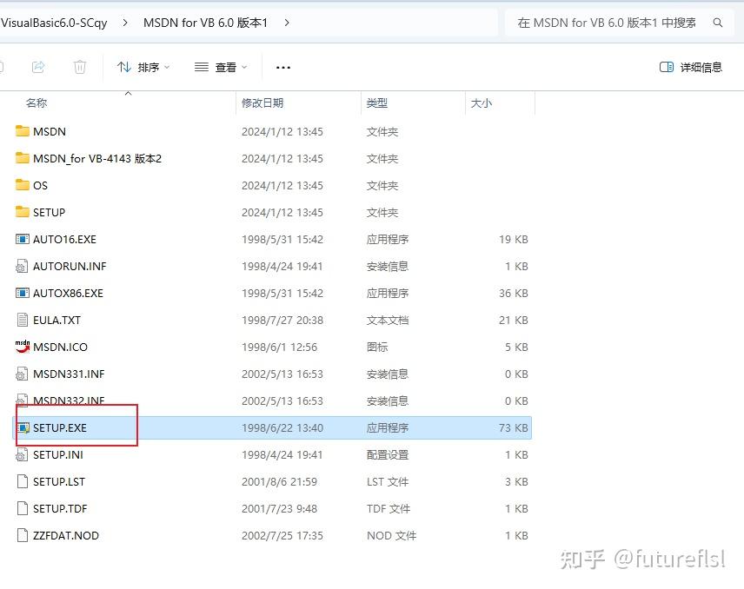Click EULA.TXT document icon
Viewport: 744px width, 589px height.
tap(23, 320)
